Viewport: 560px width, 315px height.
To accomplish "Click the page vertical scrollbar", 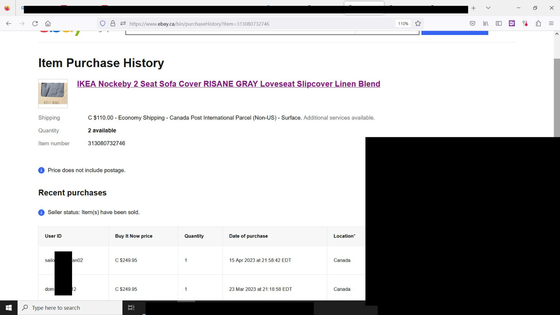I will coord(557,98).
